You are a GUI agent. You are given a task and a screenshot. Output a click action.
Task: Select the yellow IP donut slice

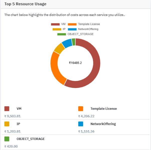coord(60,48)
